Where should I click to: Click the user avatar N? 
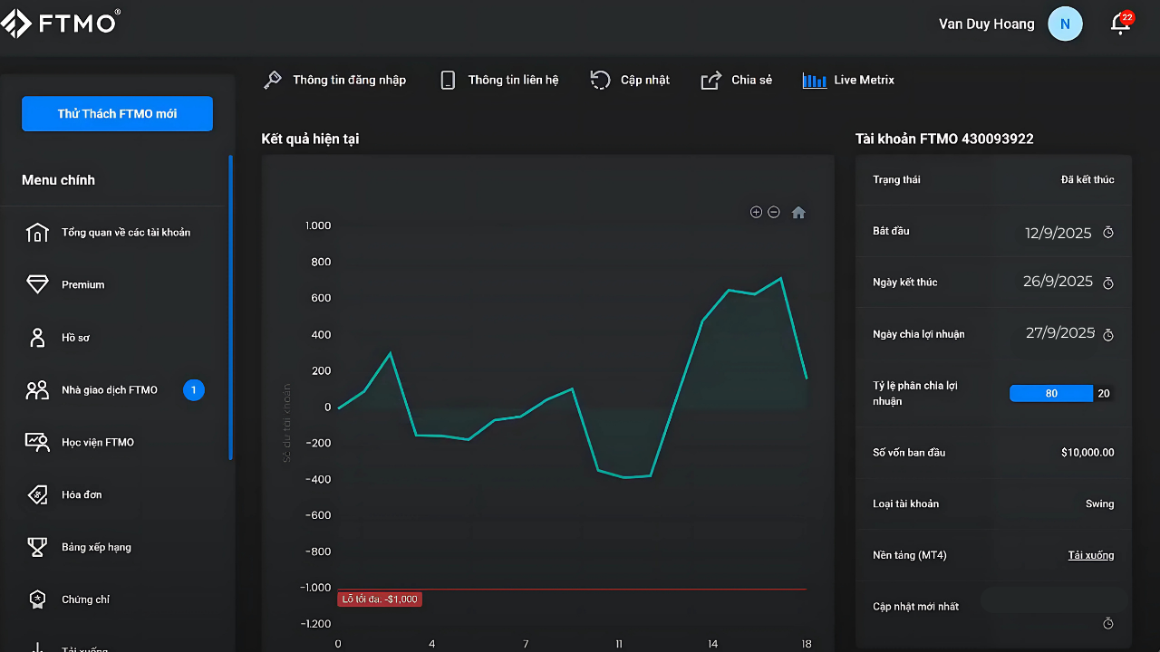(1065, 24)
